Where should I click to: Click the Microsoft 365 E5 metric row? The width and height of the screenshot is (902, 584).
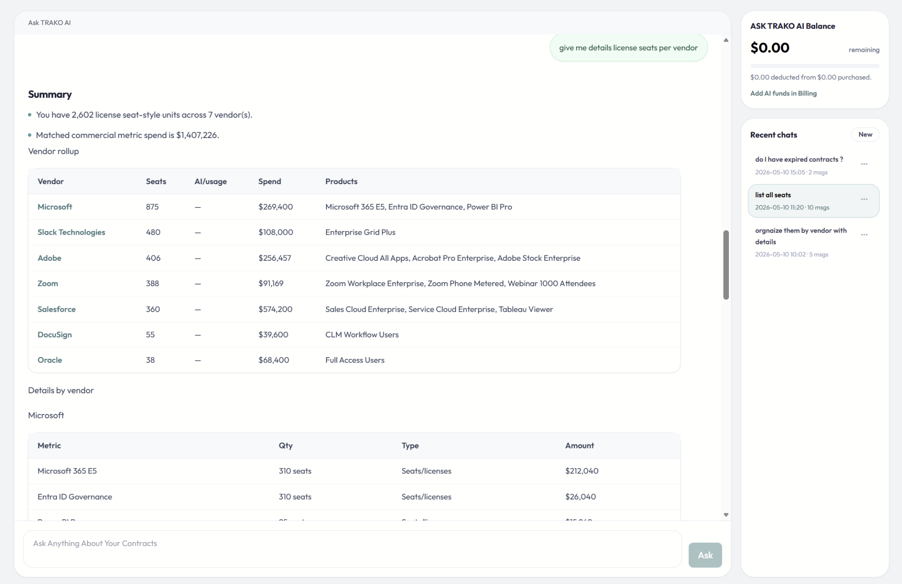pos(354,471)
